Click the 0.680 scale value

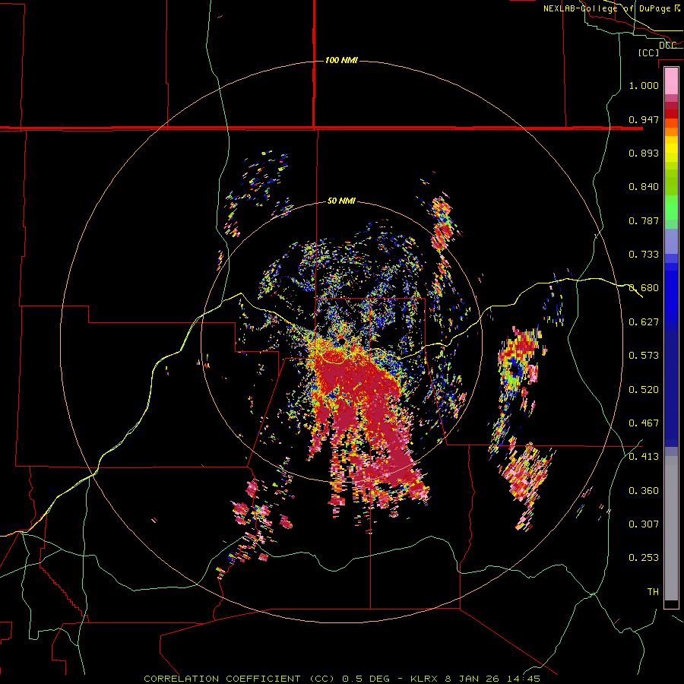point(644,288)
